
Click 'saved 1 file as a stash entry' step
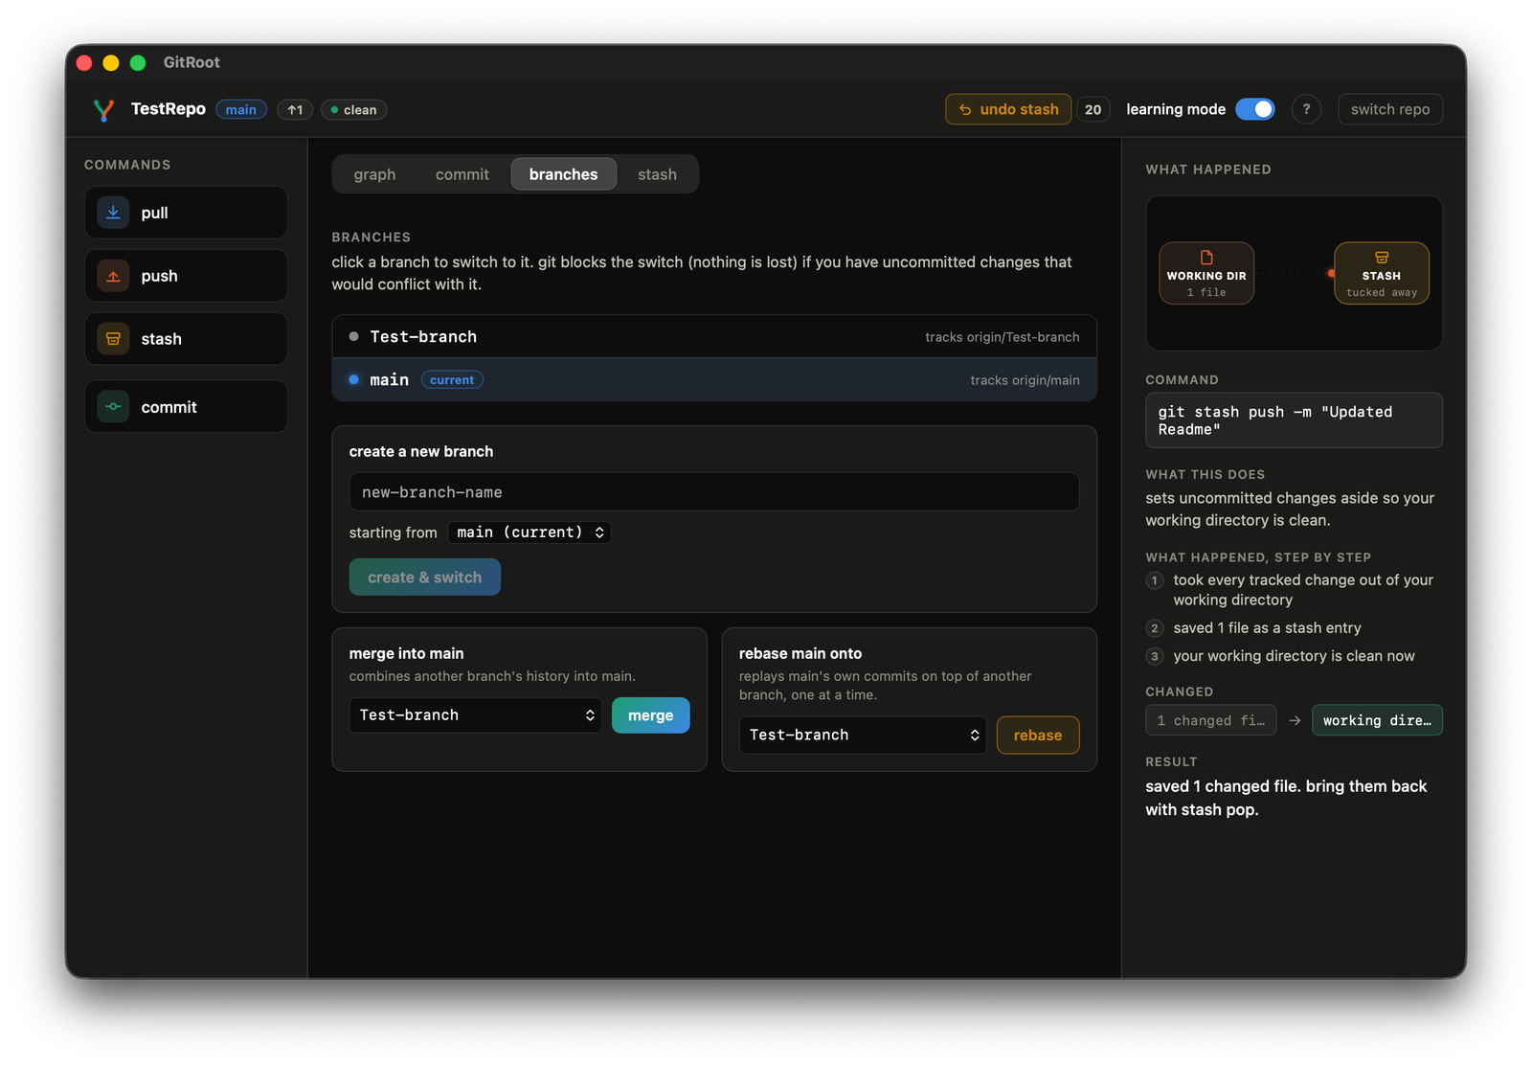click(1267, 628)
